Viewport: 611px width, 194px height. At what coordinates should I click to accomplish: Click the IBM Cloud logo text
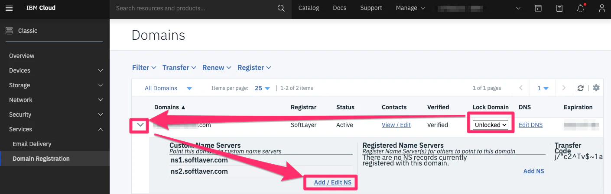[x=41, y=8]
